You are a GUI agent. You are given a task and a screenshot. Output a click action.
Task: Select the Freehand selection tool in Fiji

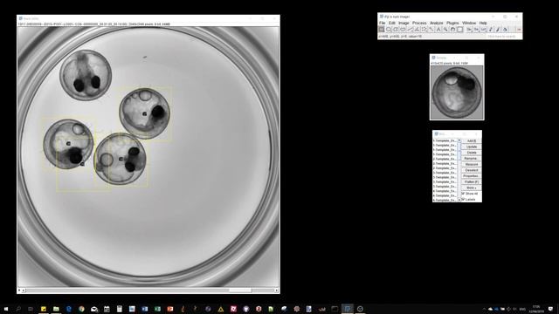tap(403, 30)
